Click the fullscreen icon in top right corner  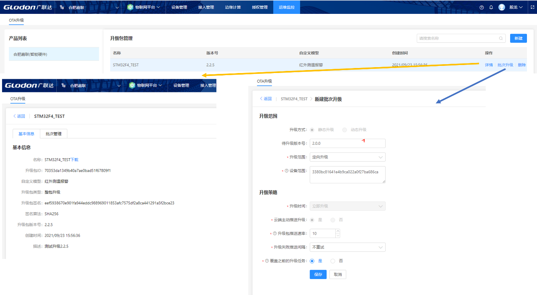click(x=532, y=7)
